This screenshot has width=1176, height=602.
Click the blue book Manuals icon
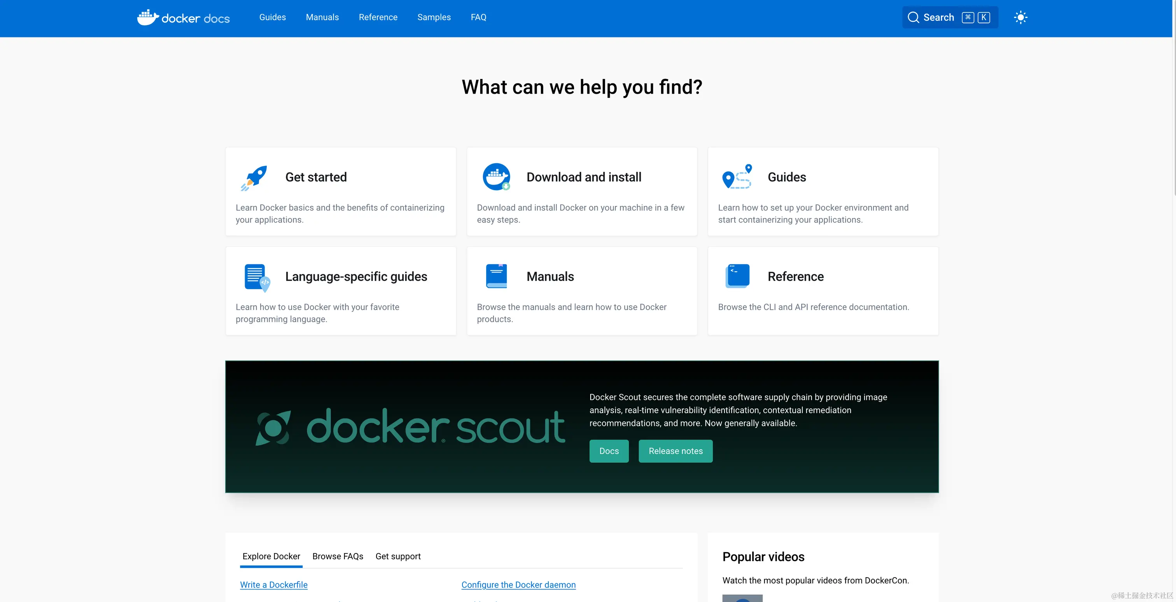coord(497,276)
